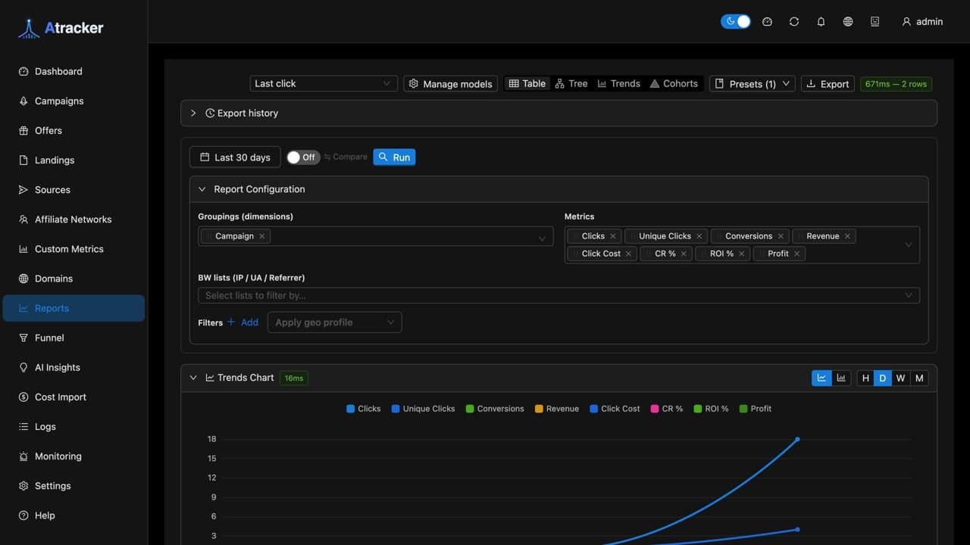Switch to Trends view
This screenshot has height=545, width=970.
pos(619,83)
